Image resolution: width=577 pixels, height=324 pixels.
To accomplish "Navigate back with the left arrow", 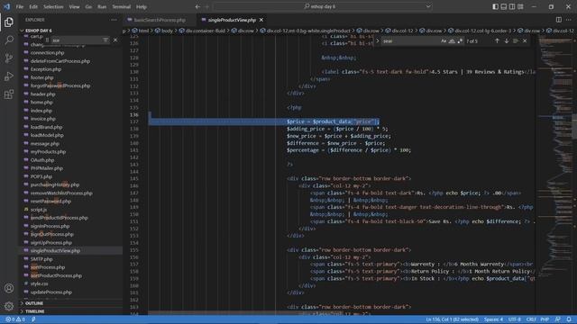I will (197, 6).
